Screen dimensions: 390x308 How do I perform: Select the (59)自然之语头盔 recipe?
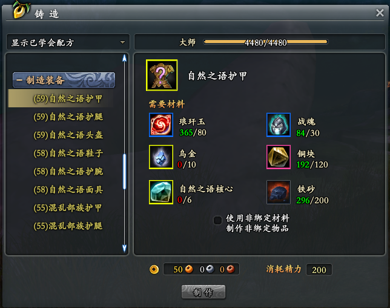[68, 135]
